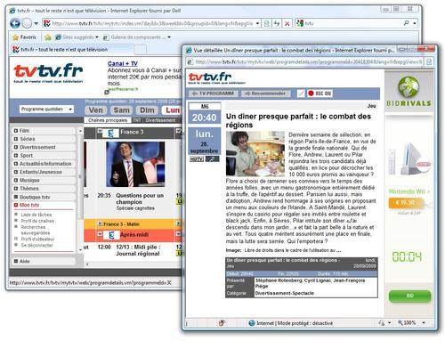Click the REC ON record button
This screenshot has width=445, height=341.
pos(320,93)
